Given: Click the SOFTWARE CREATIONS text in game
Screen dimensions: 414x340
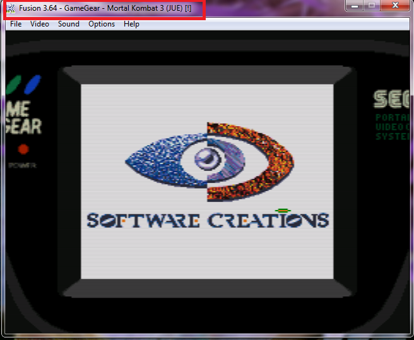Looking at the screenshot, I should tap(208, 220).
